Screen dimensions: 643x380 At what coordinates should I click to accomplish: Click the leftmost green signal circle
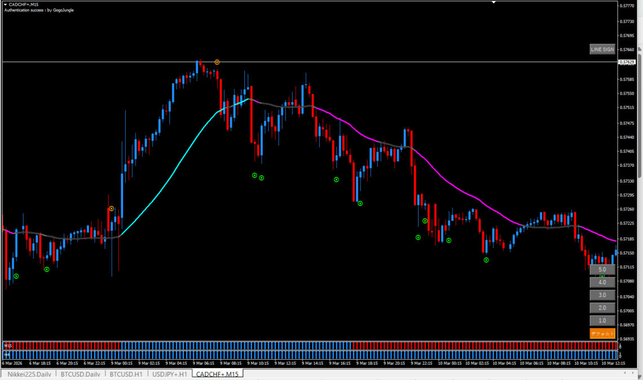(x=16, y=276)
